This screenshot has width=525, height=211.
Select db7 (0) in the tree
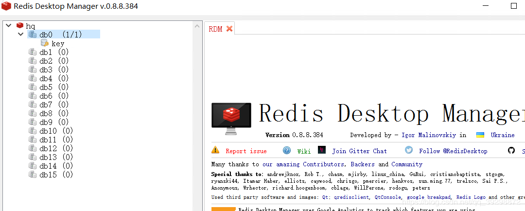(54, 105)
